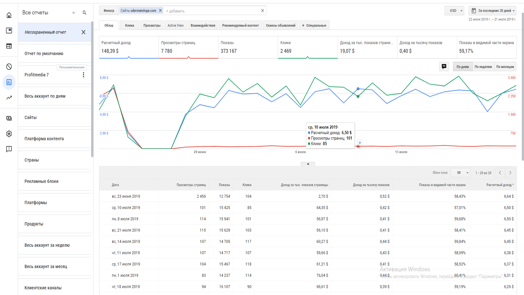Switch chart grouping to По неделям
524x295 pixels.
pyautogui.click(x=483, y=67)
